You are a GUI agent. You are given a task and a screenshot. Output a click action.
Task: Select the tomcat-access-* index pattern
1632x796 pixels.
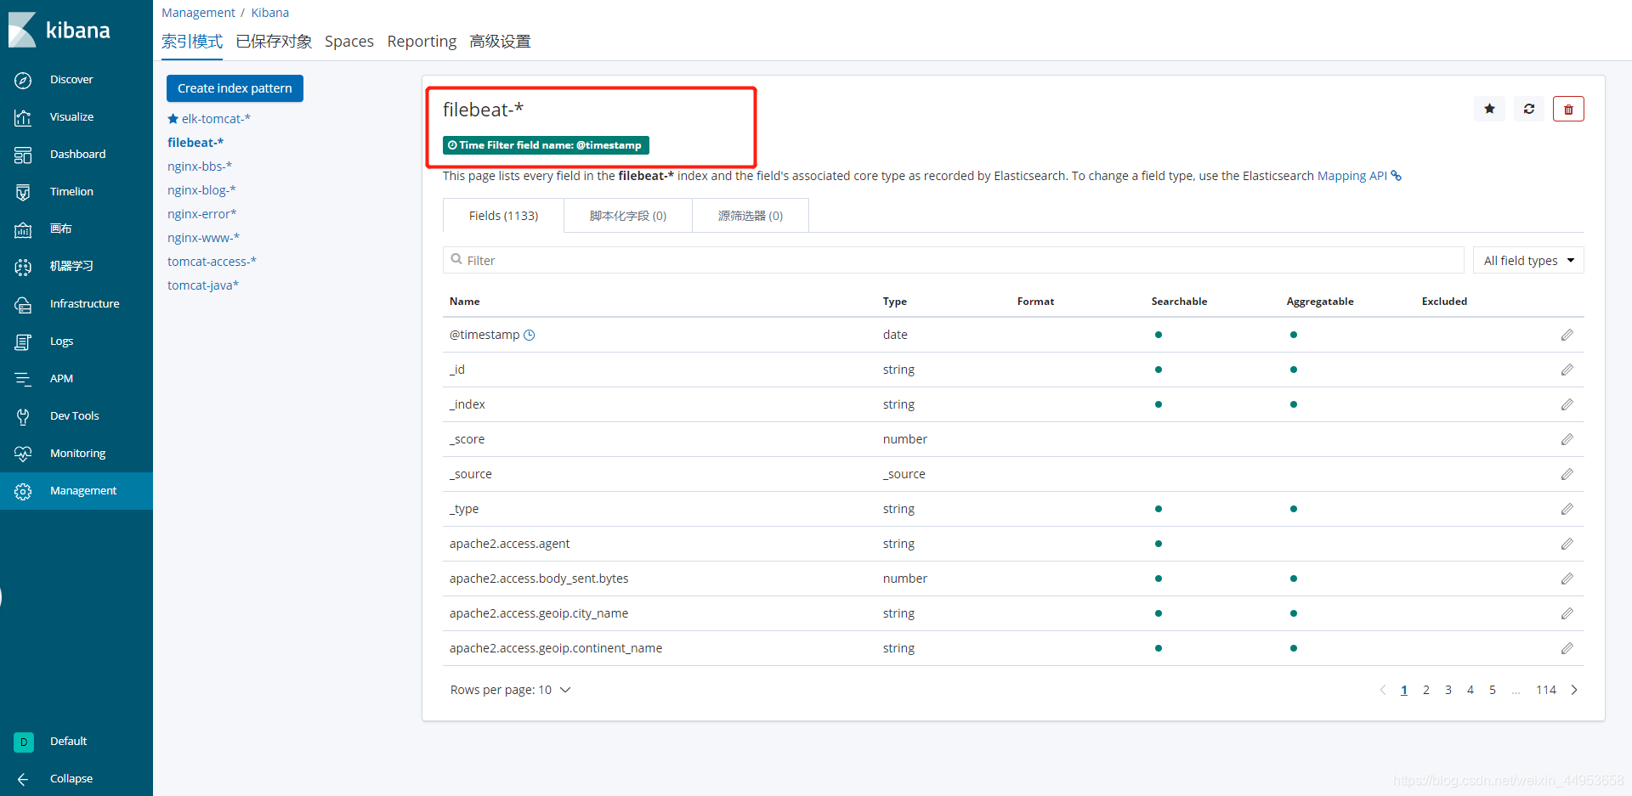click(212, 262)
